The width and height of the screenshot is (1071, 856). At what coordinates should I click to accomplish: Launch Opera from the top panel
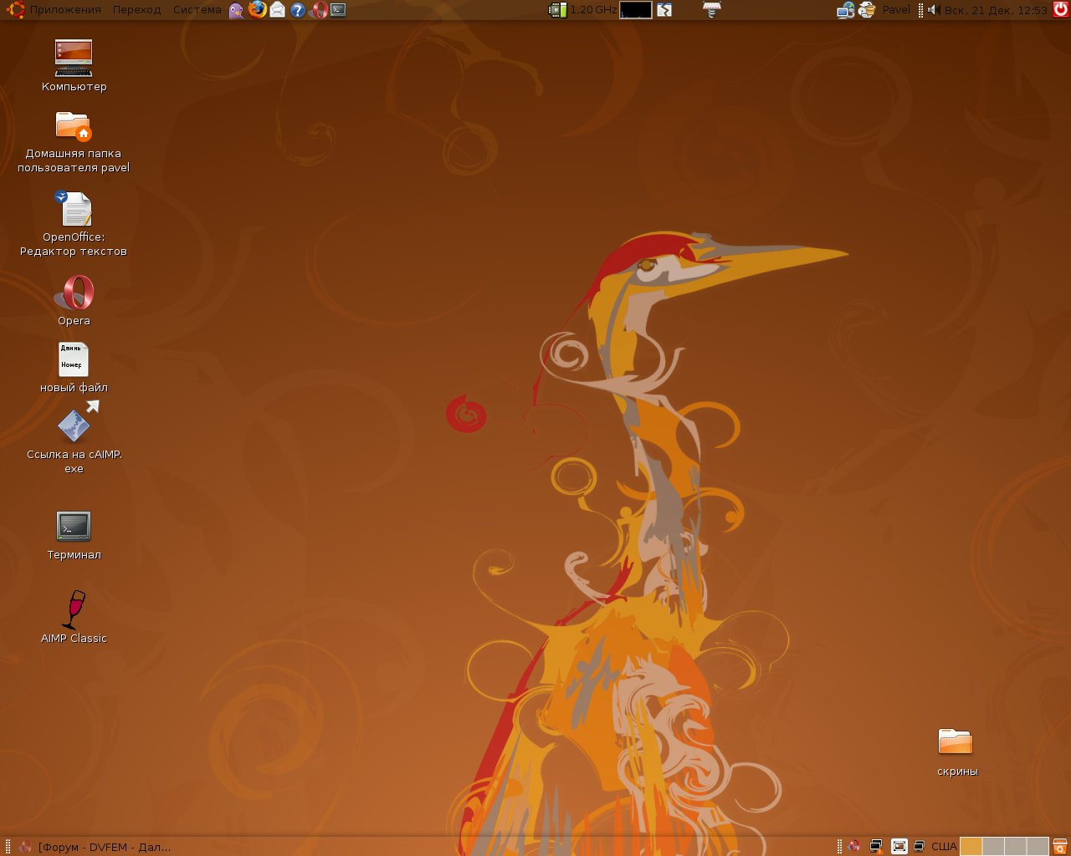point(318,10)
